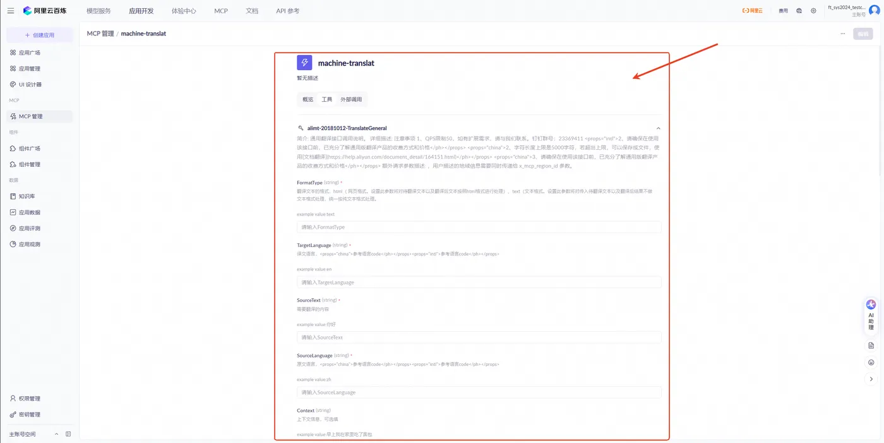This screenshot has width=884, height=443.
Task: Click the 阿里云百炼 logo
Action: tap(44, 11)
